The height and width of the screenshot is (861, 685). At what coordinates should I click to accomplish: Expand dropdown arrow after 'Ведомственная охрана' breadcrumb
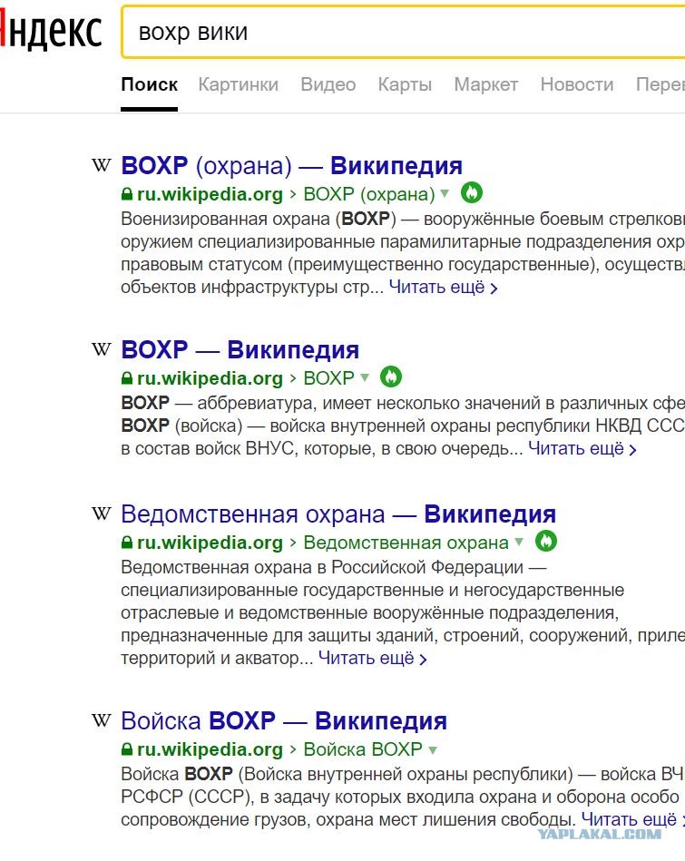(519, 542)
